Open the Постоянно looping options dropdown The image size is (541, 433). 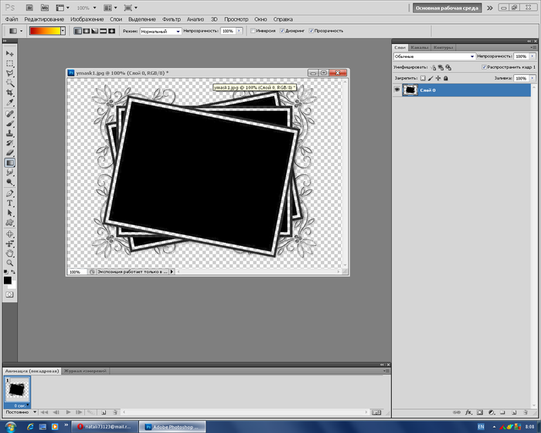pos(21,412)
